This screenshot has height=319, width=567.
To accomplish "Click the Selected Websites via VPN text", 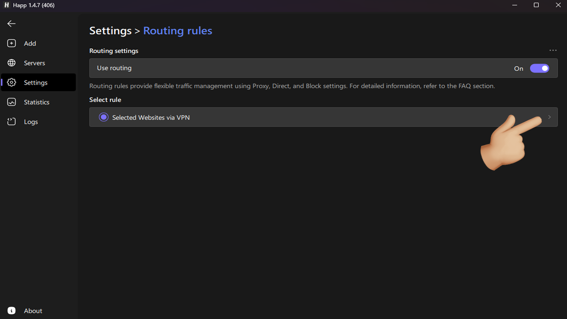I will click(x=151, y=117).
